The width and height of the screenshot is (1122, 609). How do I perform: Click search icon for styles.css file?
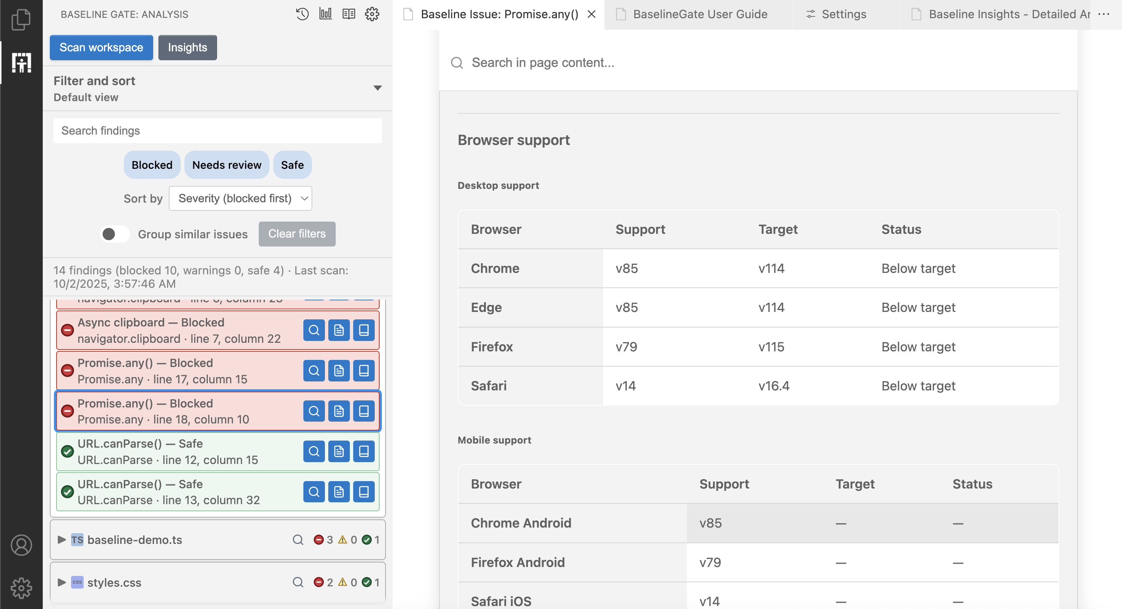pyautogui.click(x=298, y=583)
